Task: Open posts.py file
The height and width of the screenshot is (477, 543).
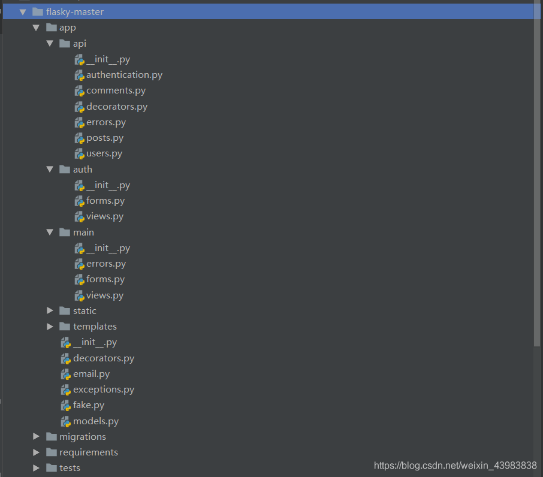Action: coord(105,138)
